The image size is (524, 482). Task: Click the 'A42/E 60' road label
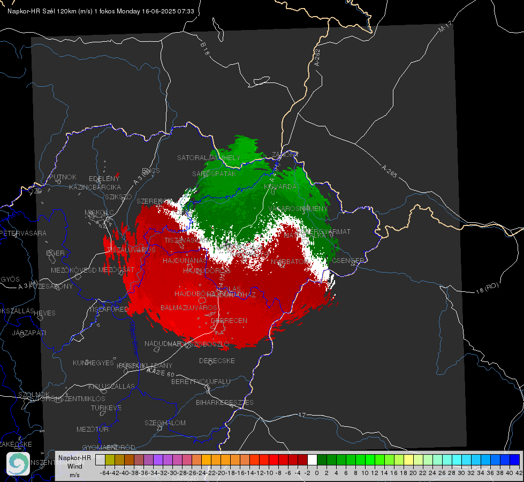click(161, 372)
